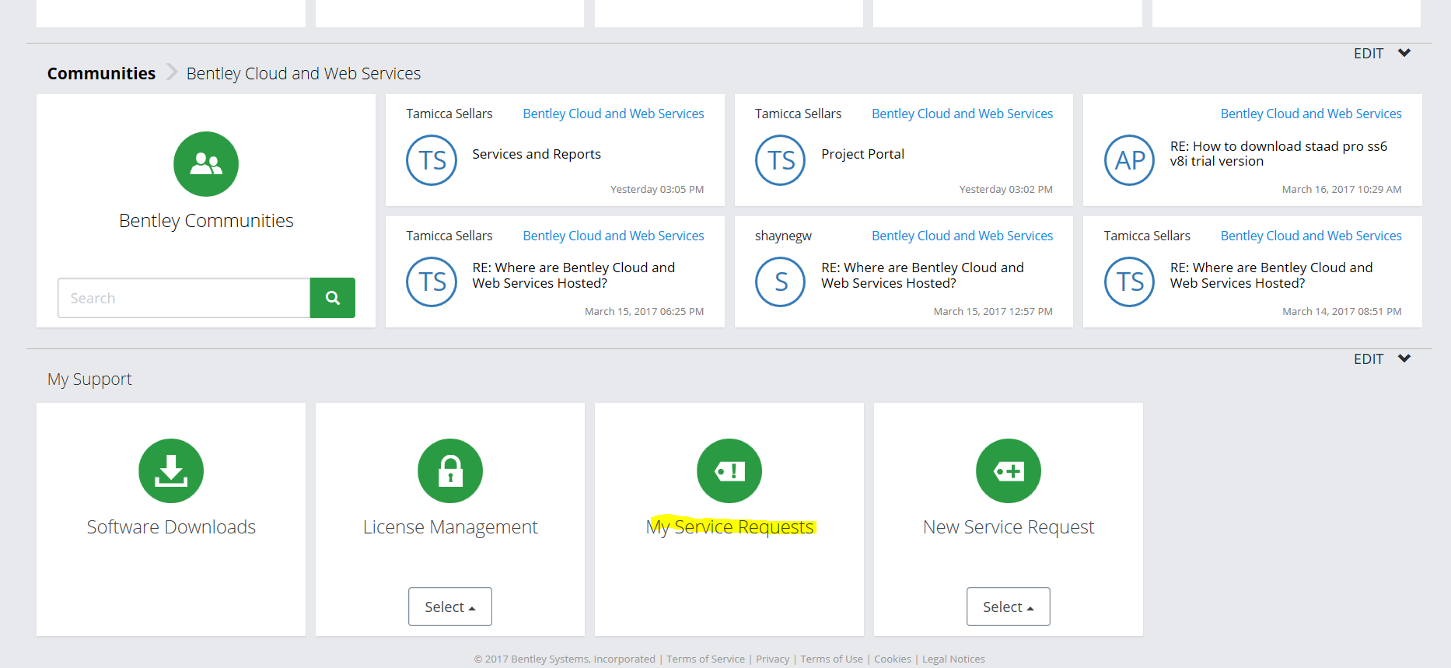The height and width of the screenshot is (668, 1451).
Task: Click in the Communities Search field
Action: pos(184,298)
